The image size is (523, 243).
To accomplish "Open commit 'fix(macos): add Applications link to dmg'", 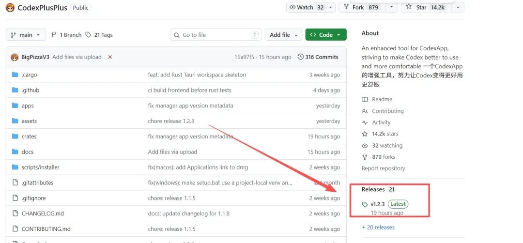I will pyautogui.click(x=198, y=167).
